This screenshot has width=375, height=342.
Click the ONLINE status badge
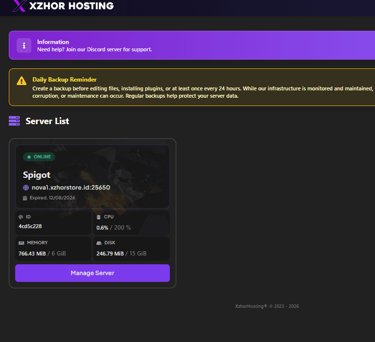[x=39, y=157]
